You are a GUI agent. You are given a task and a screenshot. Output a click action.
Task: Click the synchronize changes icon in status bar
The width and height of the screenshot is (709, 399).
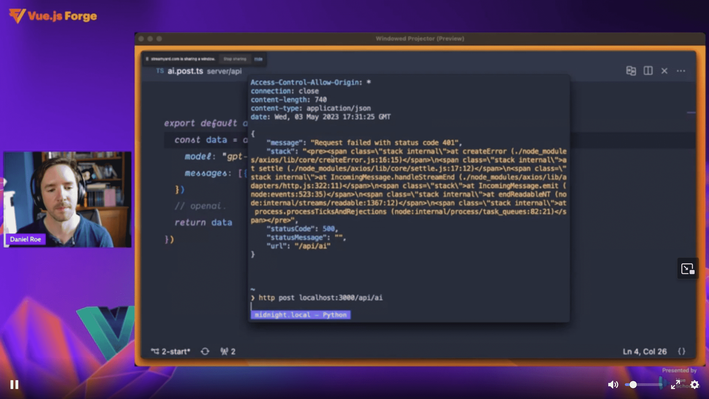pos(205,351)
